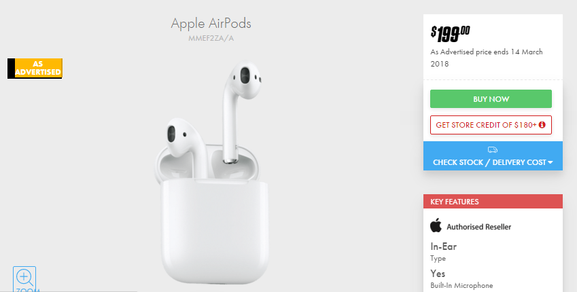The image size is (577, 292).
Task: Expand Check Stock / Delivery Cost arrow
Action: coord(550,162)
